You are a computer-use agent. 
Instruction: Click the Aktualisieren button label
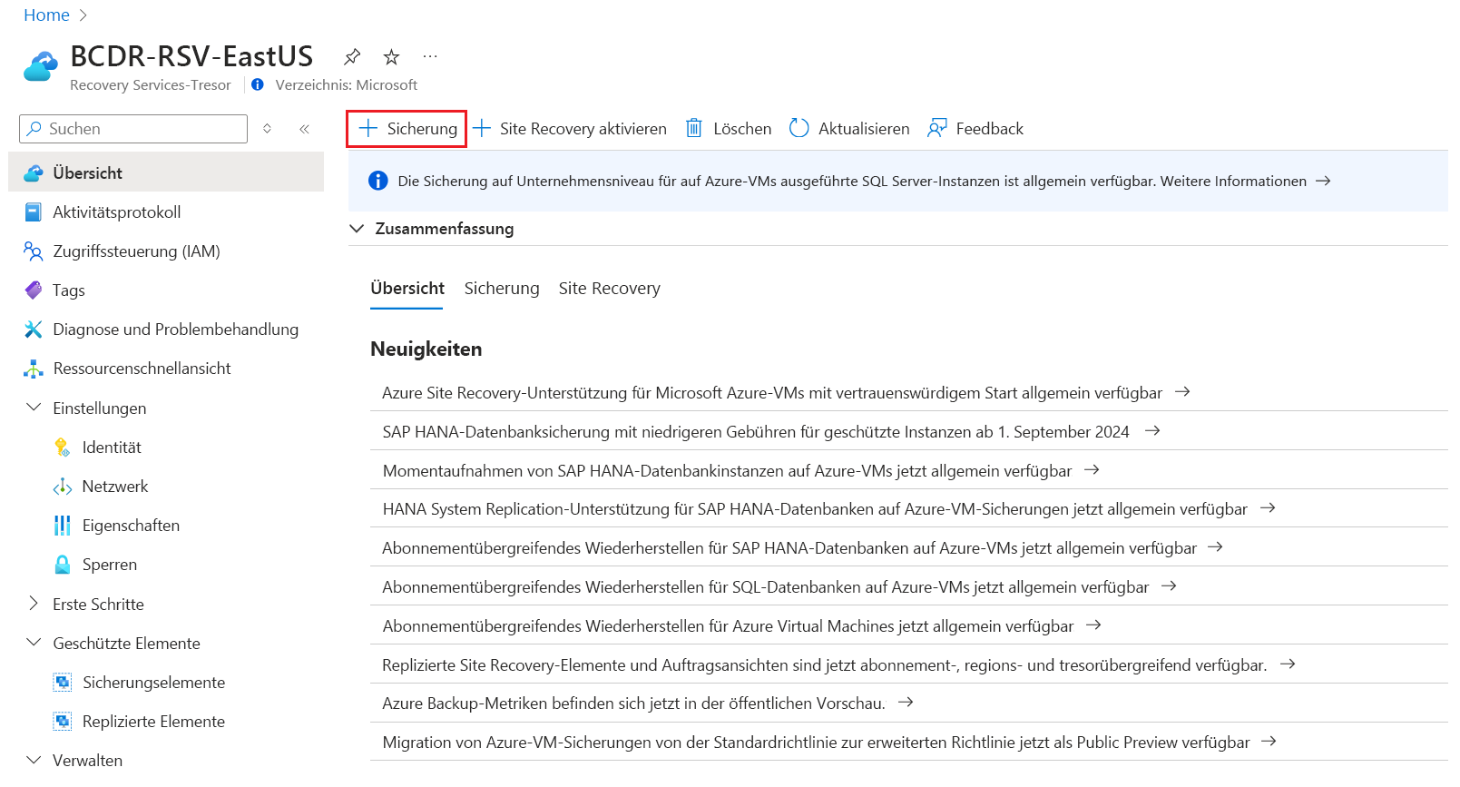click(864, 129)
